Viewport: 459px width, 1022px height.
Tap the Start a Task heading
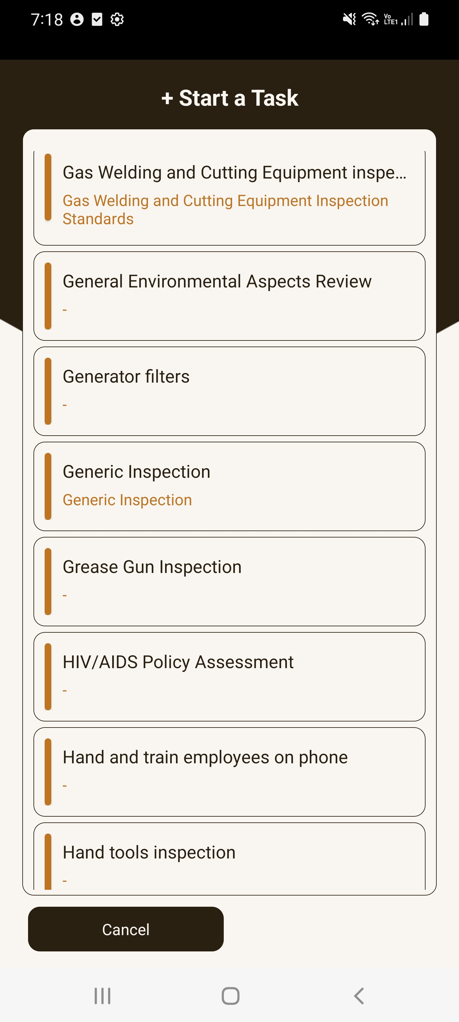tap(230, 98)
